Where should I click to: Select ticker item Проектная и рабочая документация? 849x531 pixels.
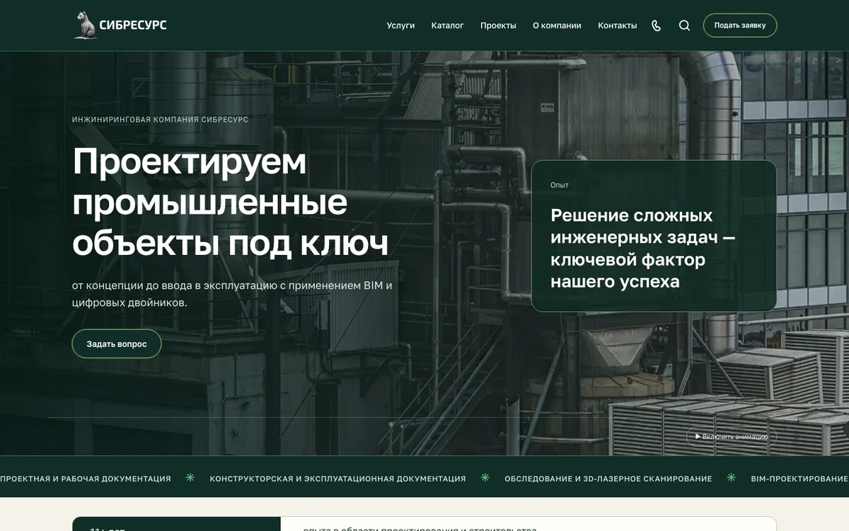[x=86, y=479]
